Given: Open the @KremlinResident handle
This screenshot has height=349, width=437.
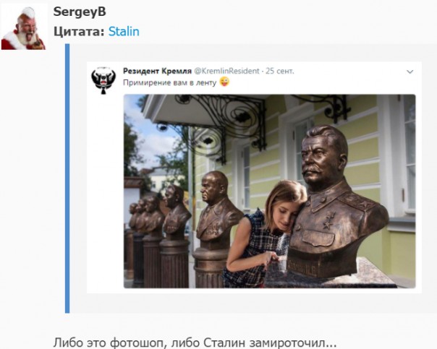Looking at the screenshot, I should (226, 72).
